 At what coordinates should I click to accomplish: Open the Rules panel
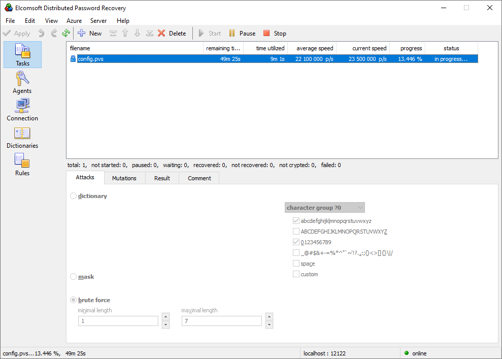22,165
